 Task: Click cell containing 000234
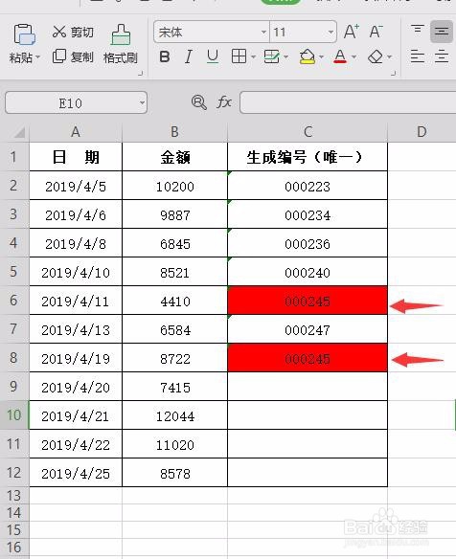click(308, 214)
